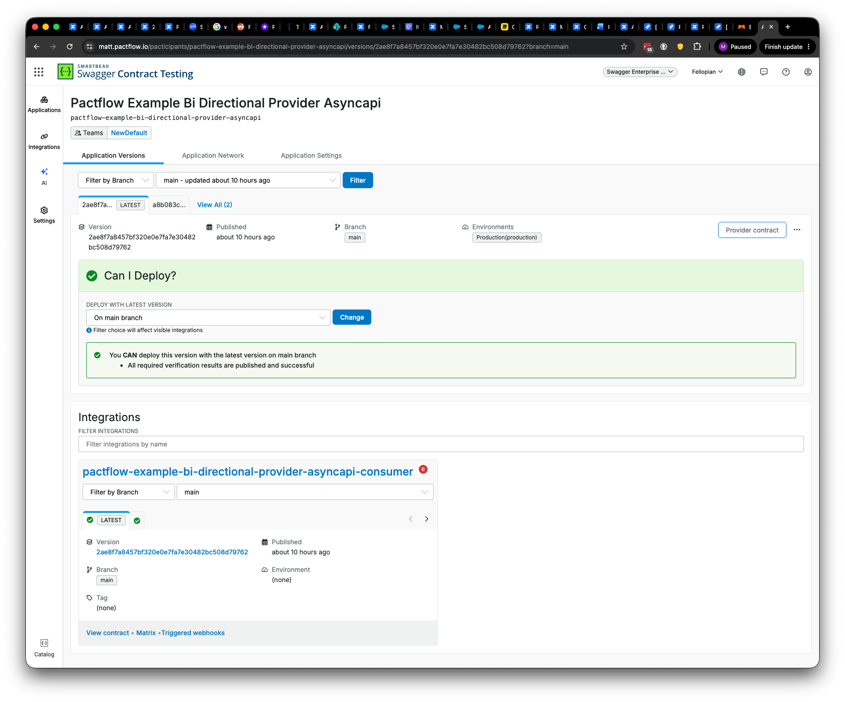
Task: Open the consumer integration title link
Action: coord(248,472)
